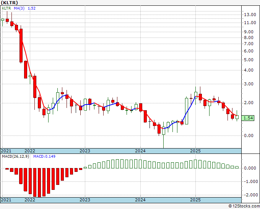Click the MA(3) value 1.52
Screen dimensions: 260x209
(x=31, y=8)
